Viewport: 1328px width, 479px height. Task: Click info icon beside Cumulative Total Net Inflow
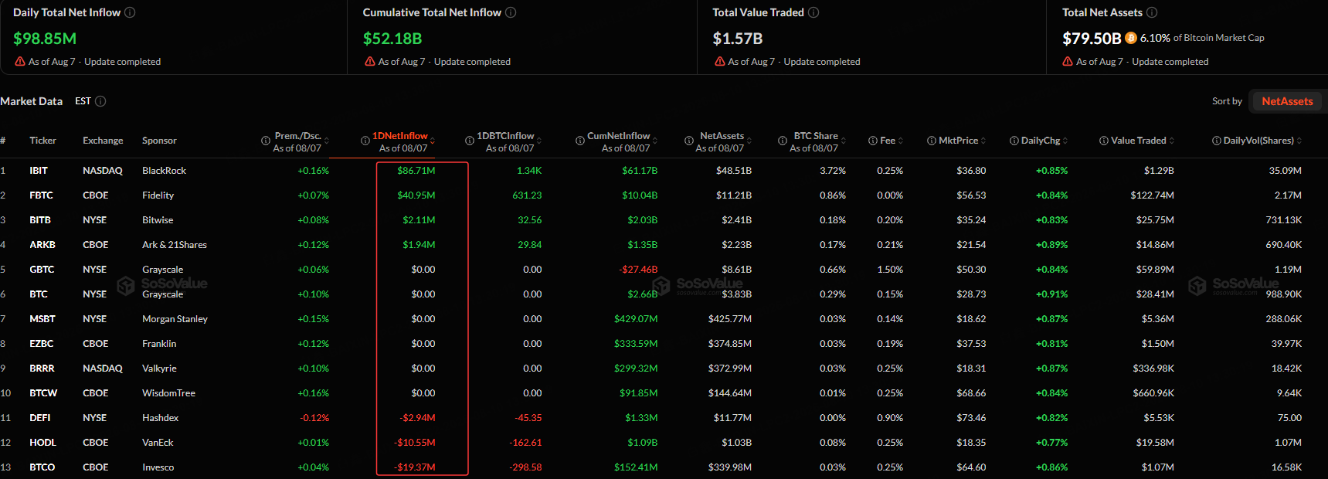coord(511,12)
